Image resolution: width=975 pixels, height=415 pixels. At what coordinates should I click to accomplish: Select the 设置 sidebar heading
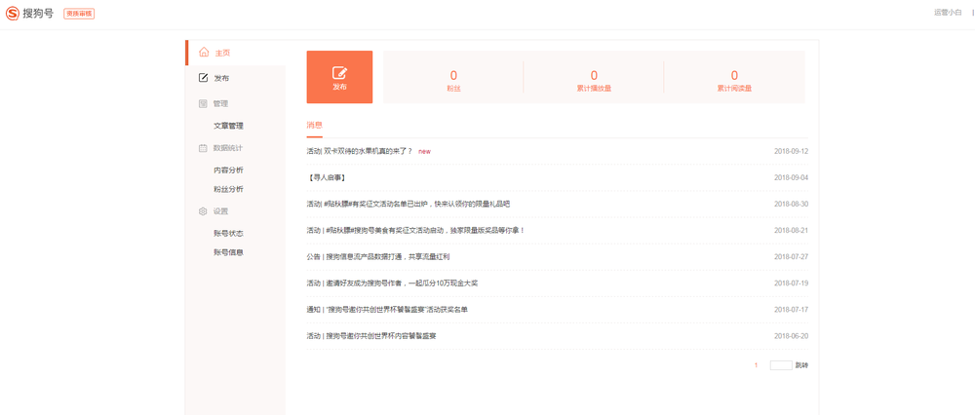click(x=220, y=211)
